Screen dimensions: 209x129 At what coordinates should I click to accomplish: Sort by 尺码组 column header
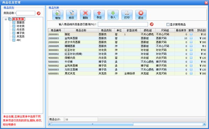(x=165, y=30)
